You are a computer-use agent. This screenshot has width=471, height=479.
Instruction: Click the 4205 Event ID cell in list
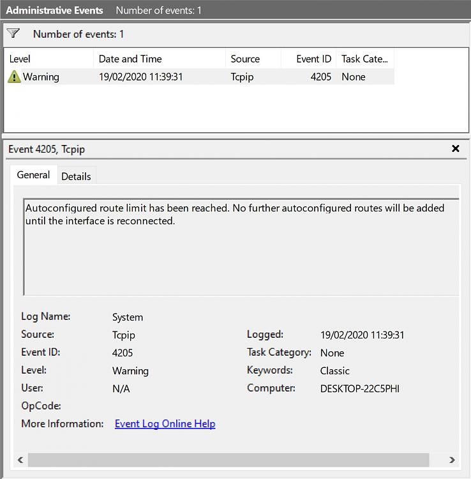click(x=321, y=77)
